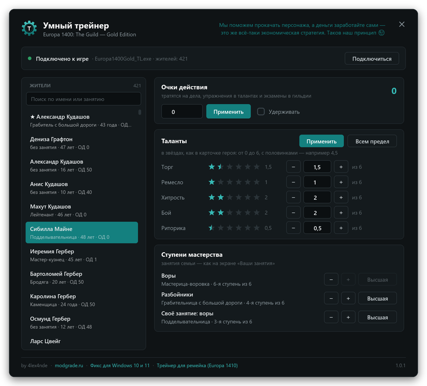Select resident Сибилла Майне
427x386 pixels.
point(82,233)
